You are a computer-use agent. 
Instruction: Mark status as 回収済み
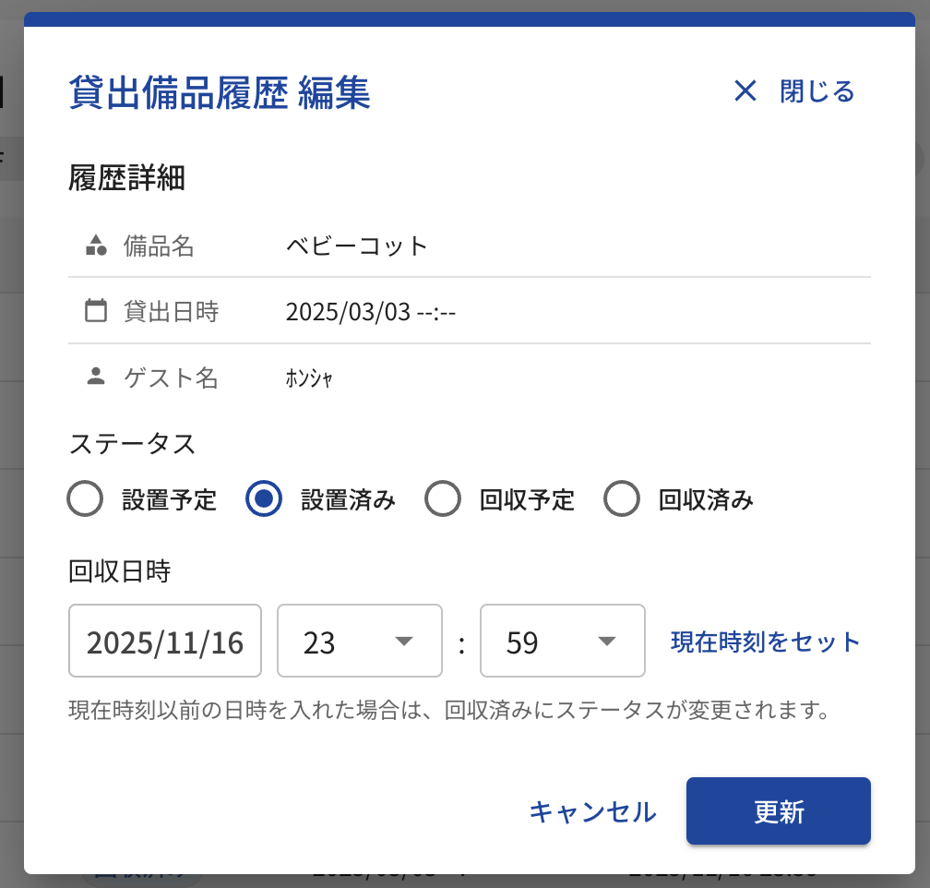pyautogui.click(x=622, y=500)
